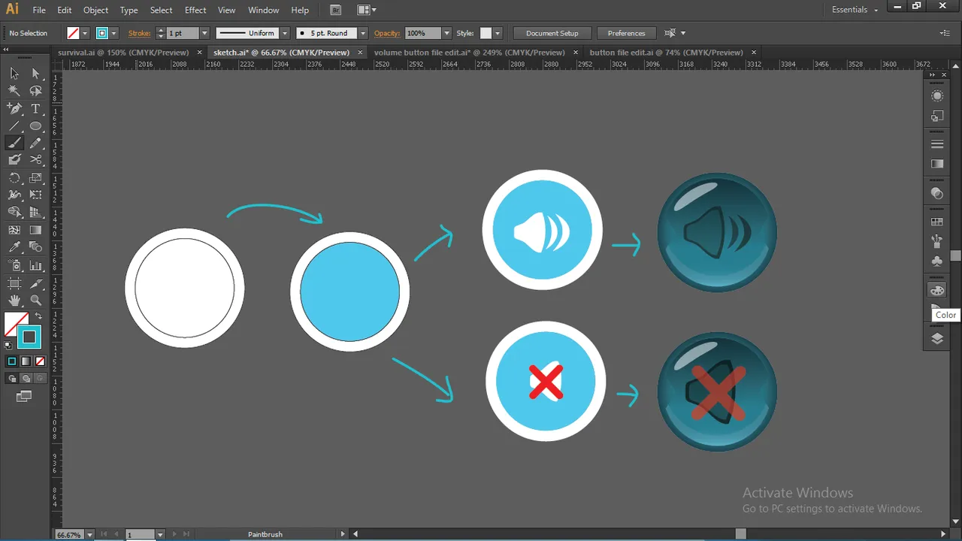The width and height of the screenshot is (962, 541).
Task: Select the Eyedropper tool
Action: pyautogui.click(x=14, y=248)
